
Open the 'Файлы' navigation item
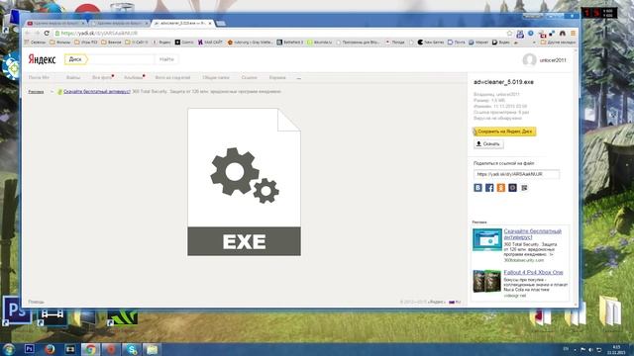coord(73,77)
